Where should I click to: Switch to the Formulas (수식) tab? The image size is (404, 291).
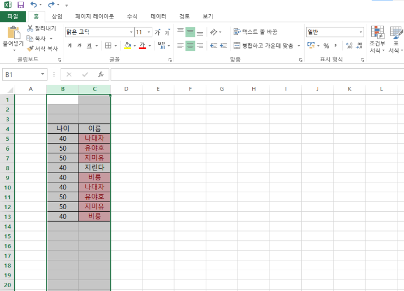132,16
